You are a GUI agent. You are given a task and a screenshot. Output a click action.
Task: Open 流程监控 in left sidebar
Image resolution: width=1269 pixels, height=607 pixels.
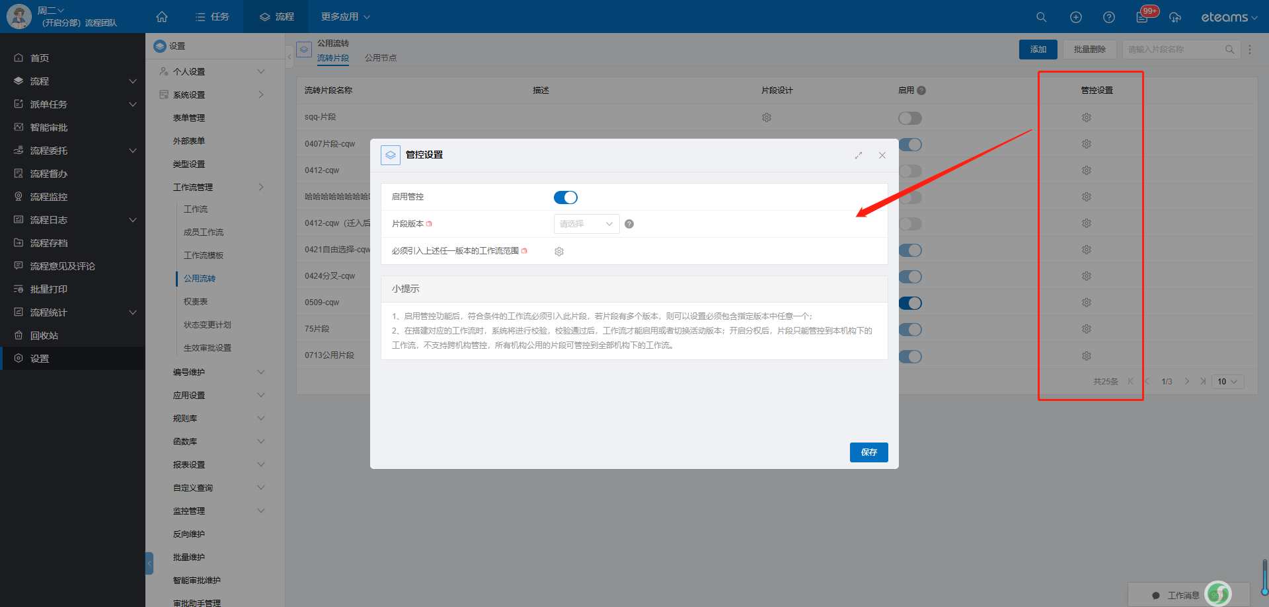49,197
